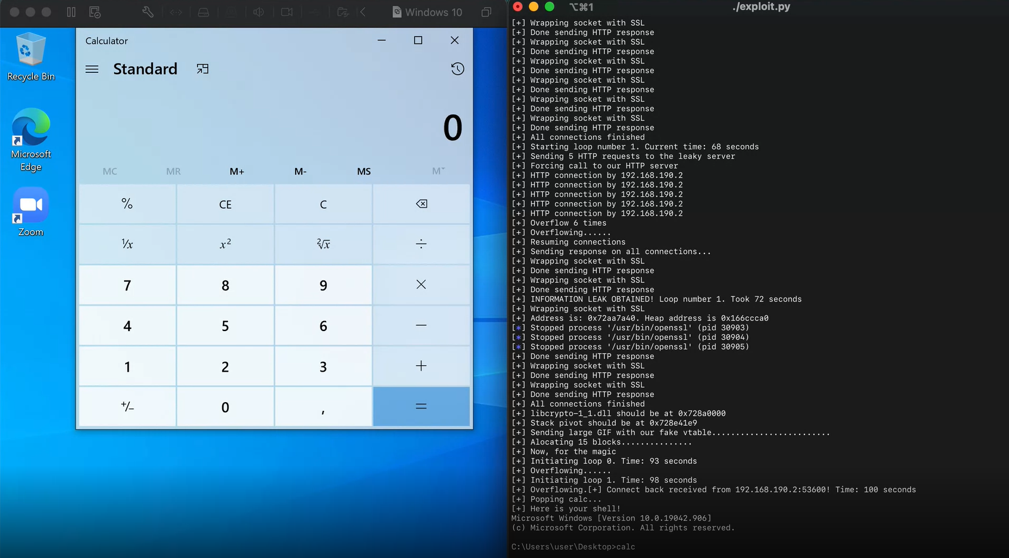The height and width of the screenshot is (558, 1009).
Task: Click the M- memory subtract button
Action: [300, 171]
